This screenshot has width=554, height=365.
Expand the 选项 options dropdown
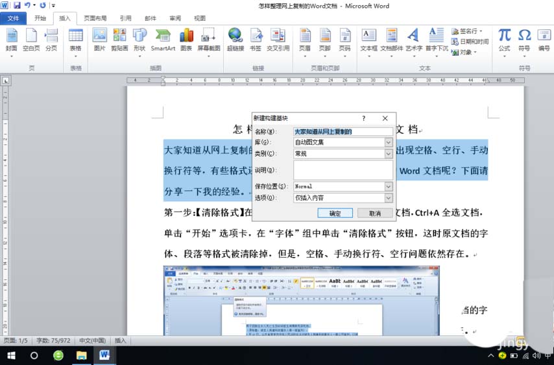tap(389, 197)
